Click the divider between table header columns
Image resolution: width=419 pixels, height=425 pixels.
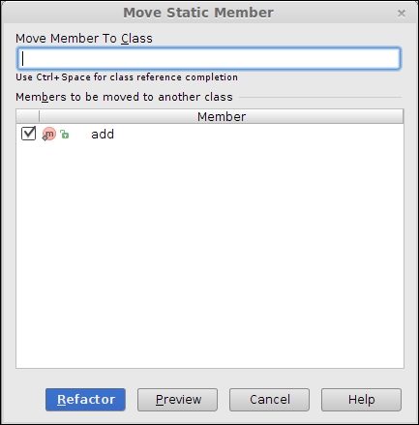coord(40,116)
